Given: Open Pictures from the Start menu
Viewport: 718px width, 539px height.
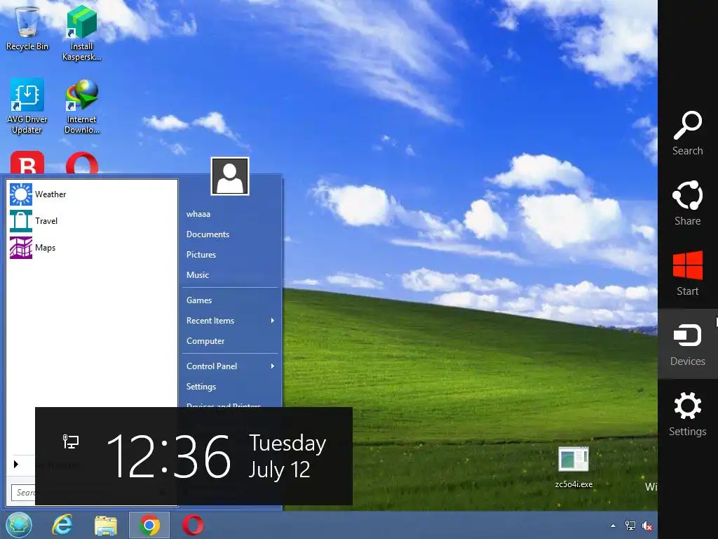Looking at the screenshot, I should (201, 254).
